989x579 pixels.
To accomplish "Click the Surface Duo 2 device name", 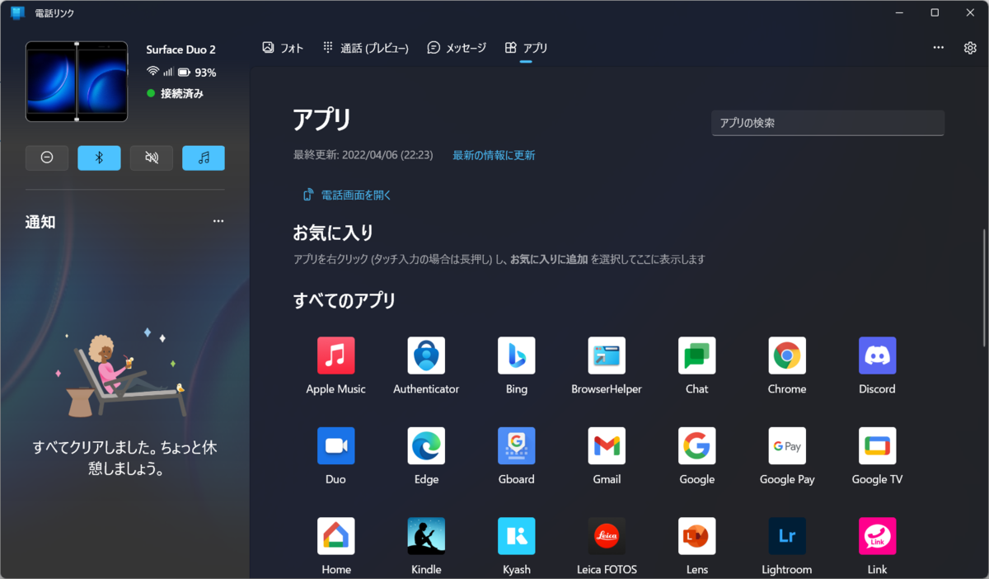I will 181,49.
